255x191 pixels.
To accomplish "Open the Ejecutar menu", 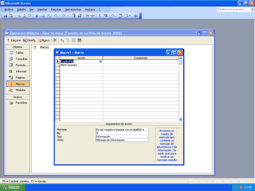I will pyautogui.click(x=56, y=9).
